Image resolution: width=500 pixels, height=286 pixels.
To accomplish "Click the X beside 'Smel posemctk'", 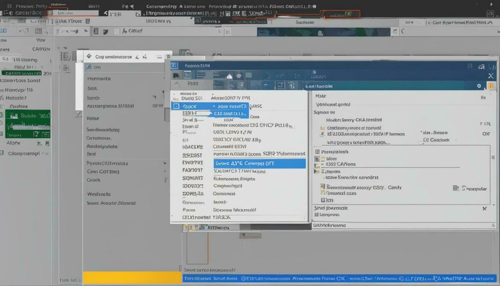I will [484, 208].
